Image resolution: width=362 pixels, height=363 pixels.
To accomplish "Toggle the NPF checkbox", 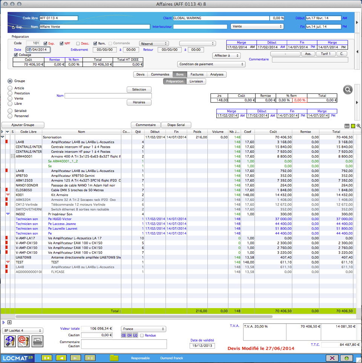I will (x=62, y=43).
